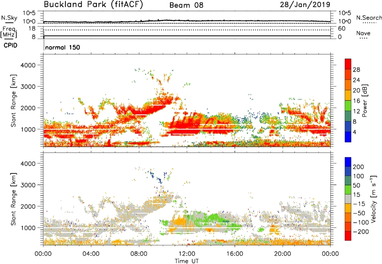The image size is (382, 264).
Task: Click the 'Velocity [m s-1]' color bar label
Action: 373,199
